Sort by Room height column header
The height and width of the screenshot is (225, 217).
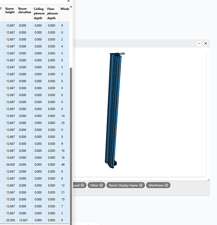10,10
